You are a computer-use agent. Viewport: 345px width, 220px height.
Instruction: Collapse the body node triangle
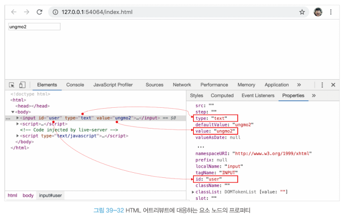(x=13, y=112)
